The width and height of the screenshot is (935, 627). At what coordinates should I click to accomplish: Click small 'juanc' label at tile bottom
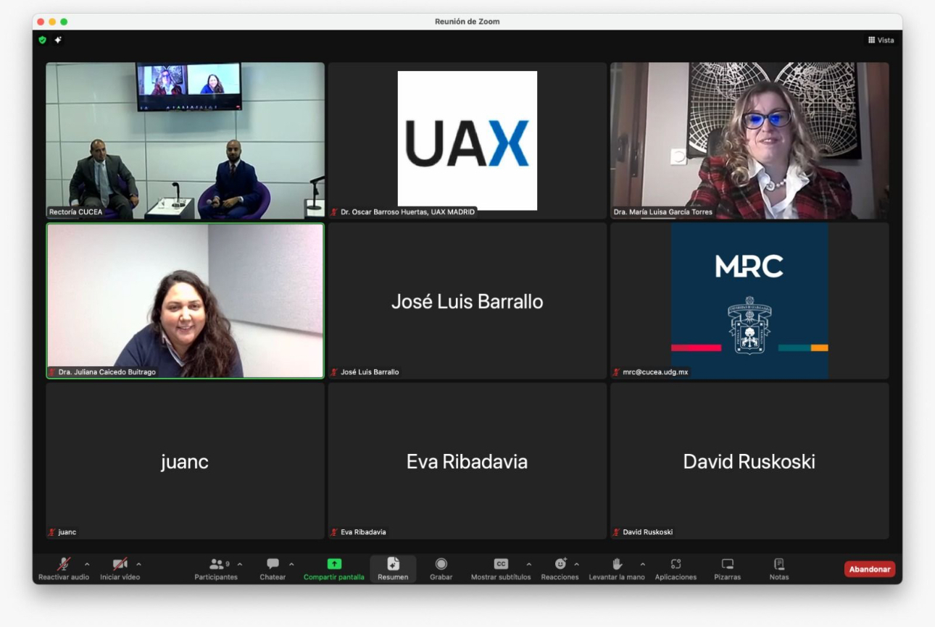(67, 532)
